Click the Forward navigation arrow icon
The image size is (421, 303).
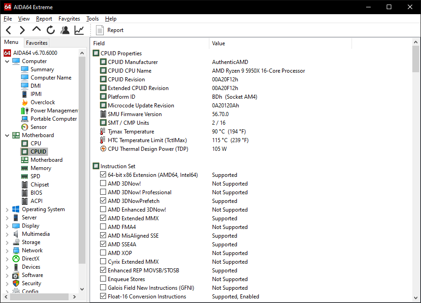pyautogui.click(x=22, y=30)
